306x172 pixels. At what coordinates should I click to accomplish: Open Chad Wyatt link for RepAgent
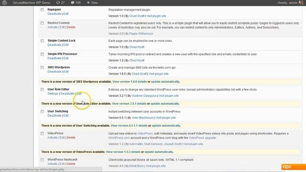coord(137,16)
